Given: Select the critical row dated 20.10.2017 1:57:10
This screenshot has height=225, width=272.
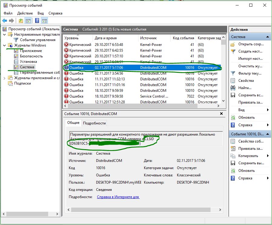Looking at the screenshot, I should pyautogui.click(x=142, y=56).
